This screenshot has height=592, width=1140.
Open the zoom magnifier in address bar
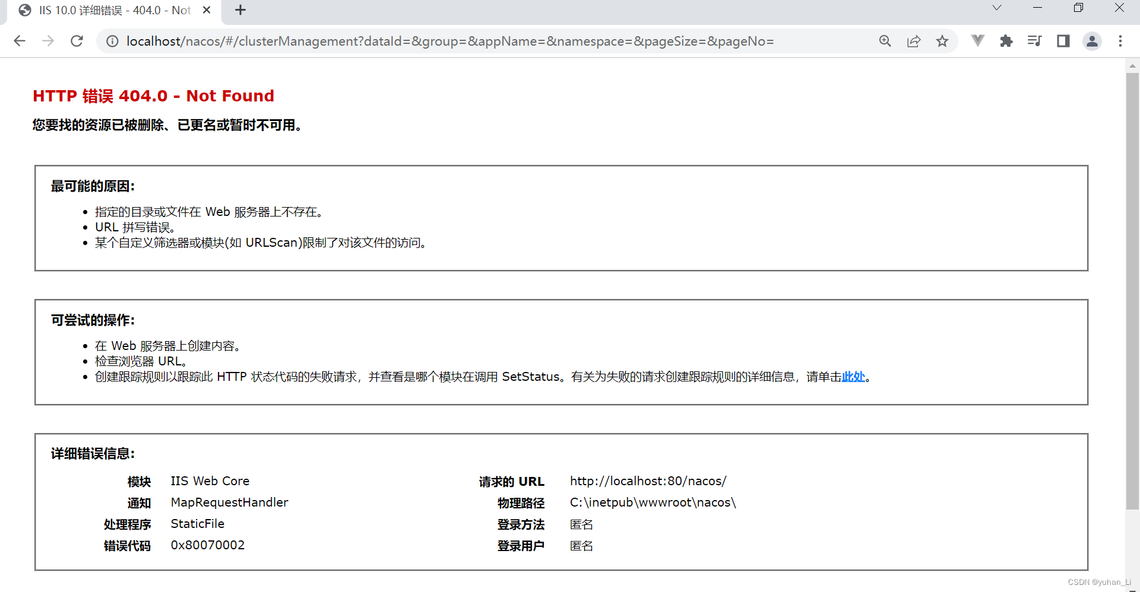coord(885,41)
